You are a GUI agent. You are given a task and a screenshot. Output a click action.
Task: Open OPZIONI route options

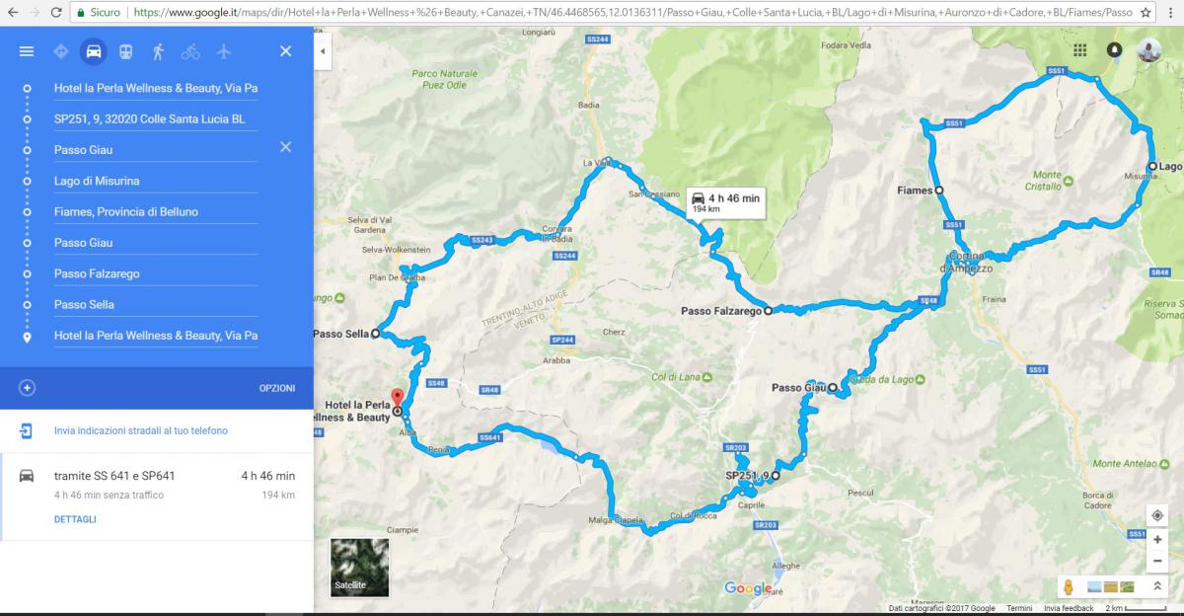(x=277, y=388)
